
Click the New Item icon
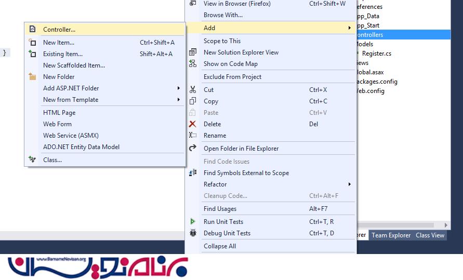[32, 43]
